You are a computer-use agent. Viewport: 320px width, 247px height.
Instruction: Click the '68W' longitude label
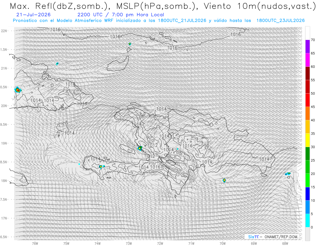pos(285,243)
